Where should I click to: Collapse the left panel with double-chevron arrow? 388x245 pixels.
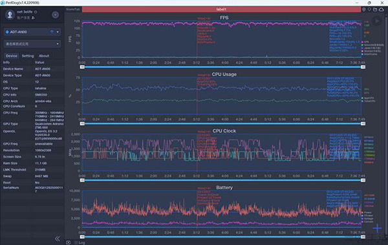[57, 239]
